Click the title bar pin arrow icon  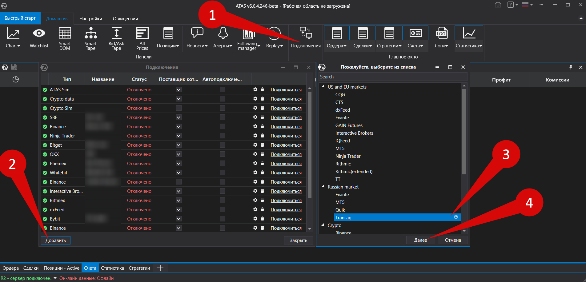[541, 5]
